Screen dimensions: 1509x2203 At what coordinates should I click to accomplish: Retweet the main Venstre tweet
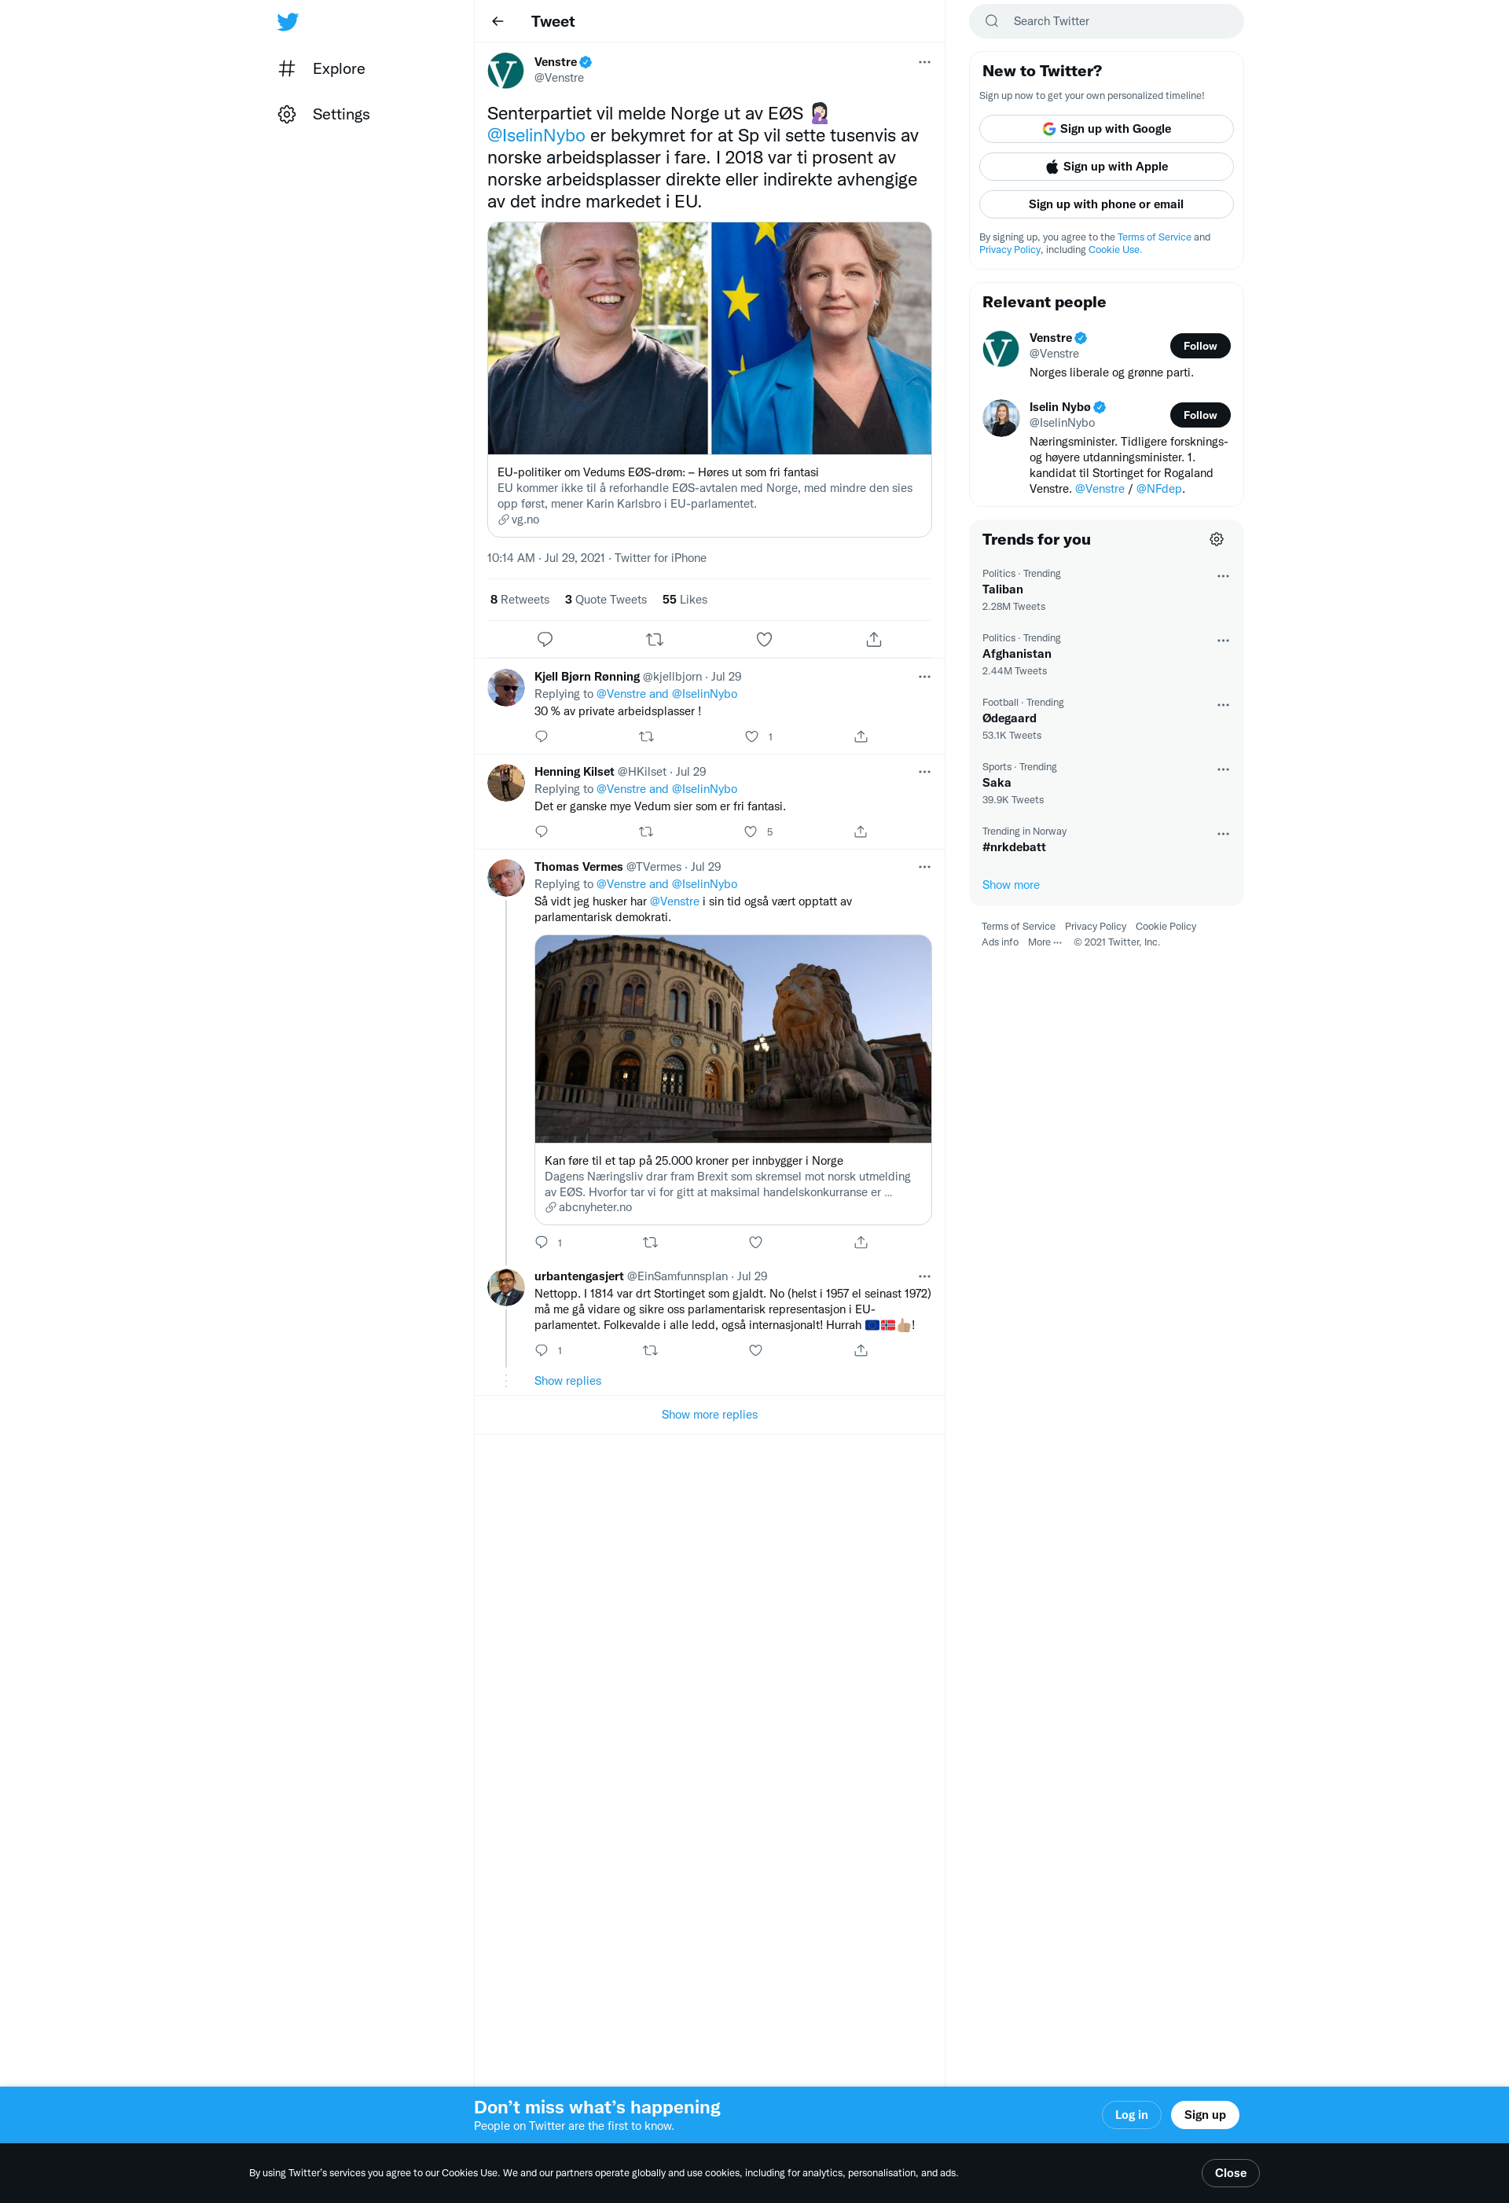(x=654, y=639)
